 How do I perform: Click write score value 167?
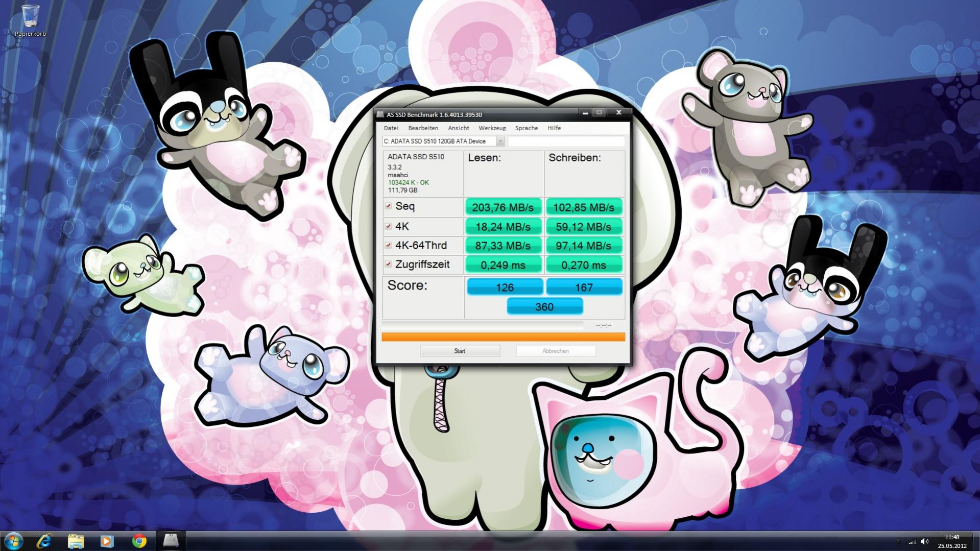point(584,288)
